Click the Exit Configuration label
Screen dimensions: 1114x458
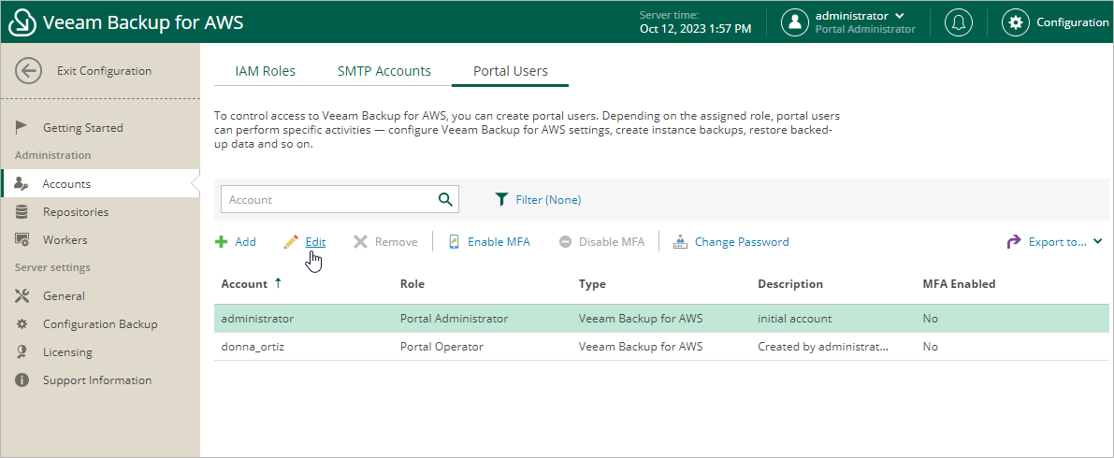pos(105,71)
